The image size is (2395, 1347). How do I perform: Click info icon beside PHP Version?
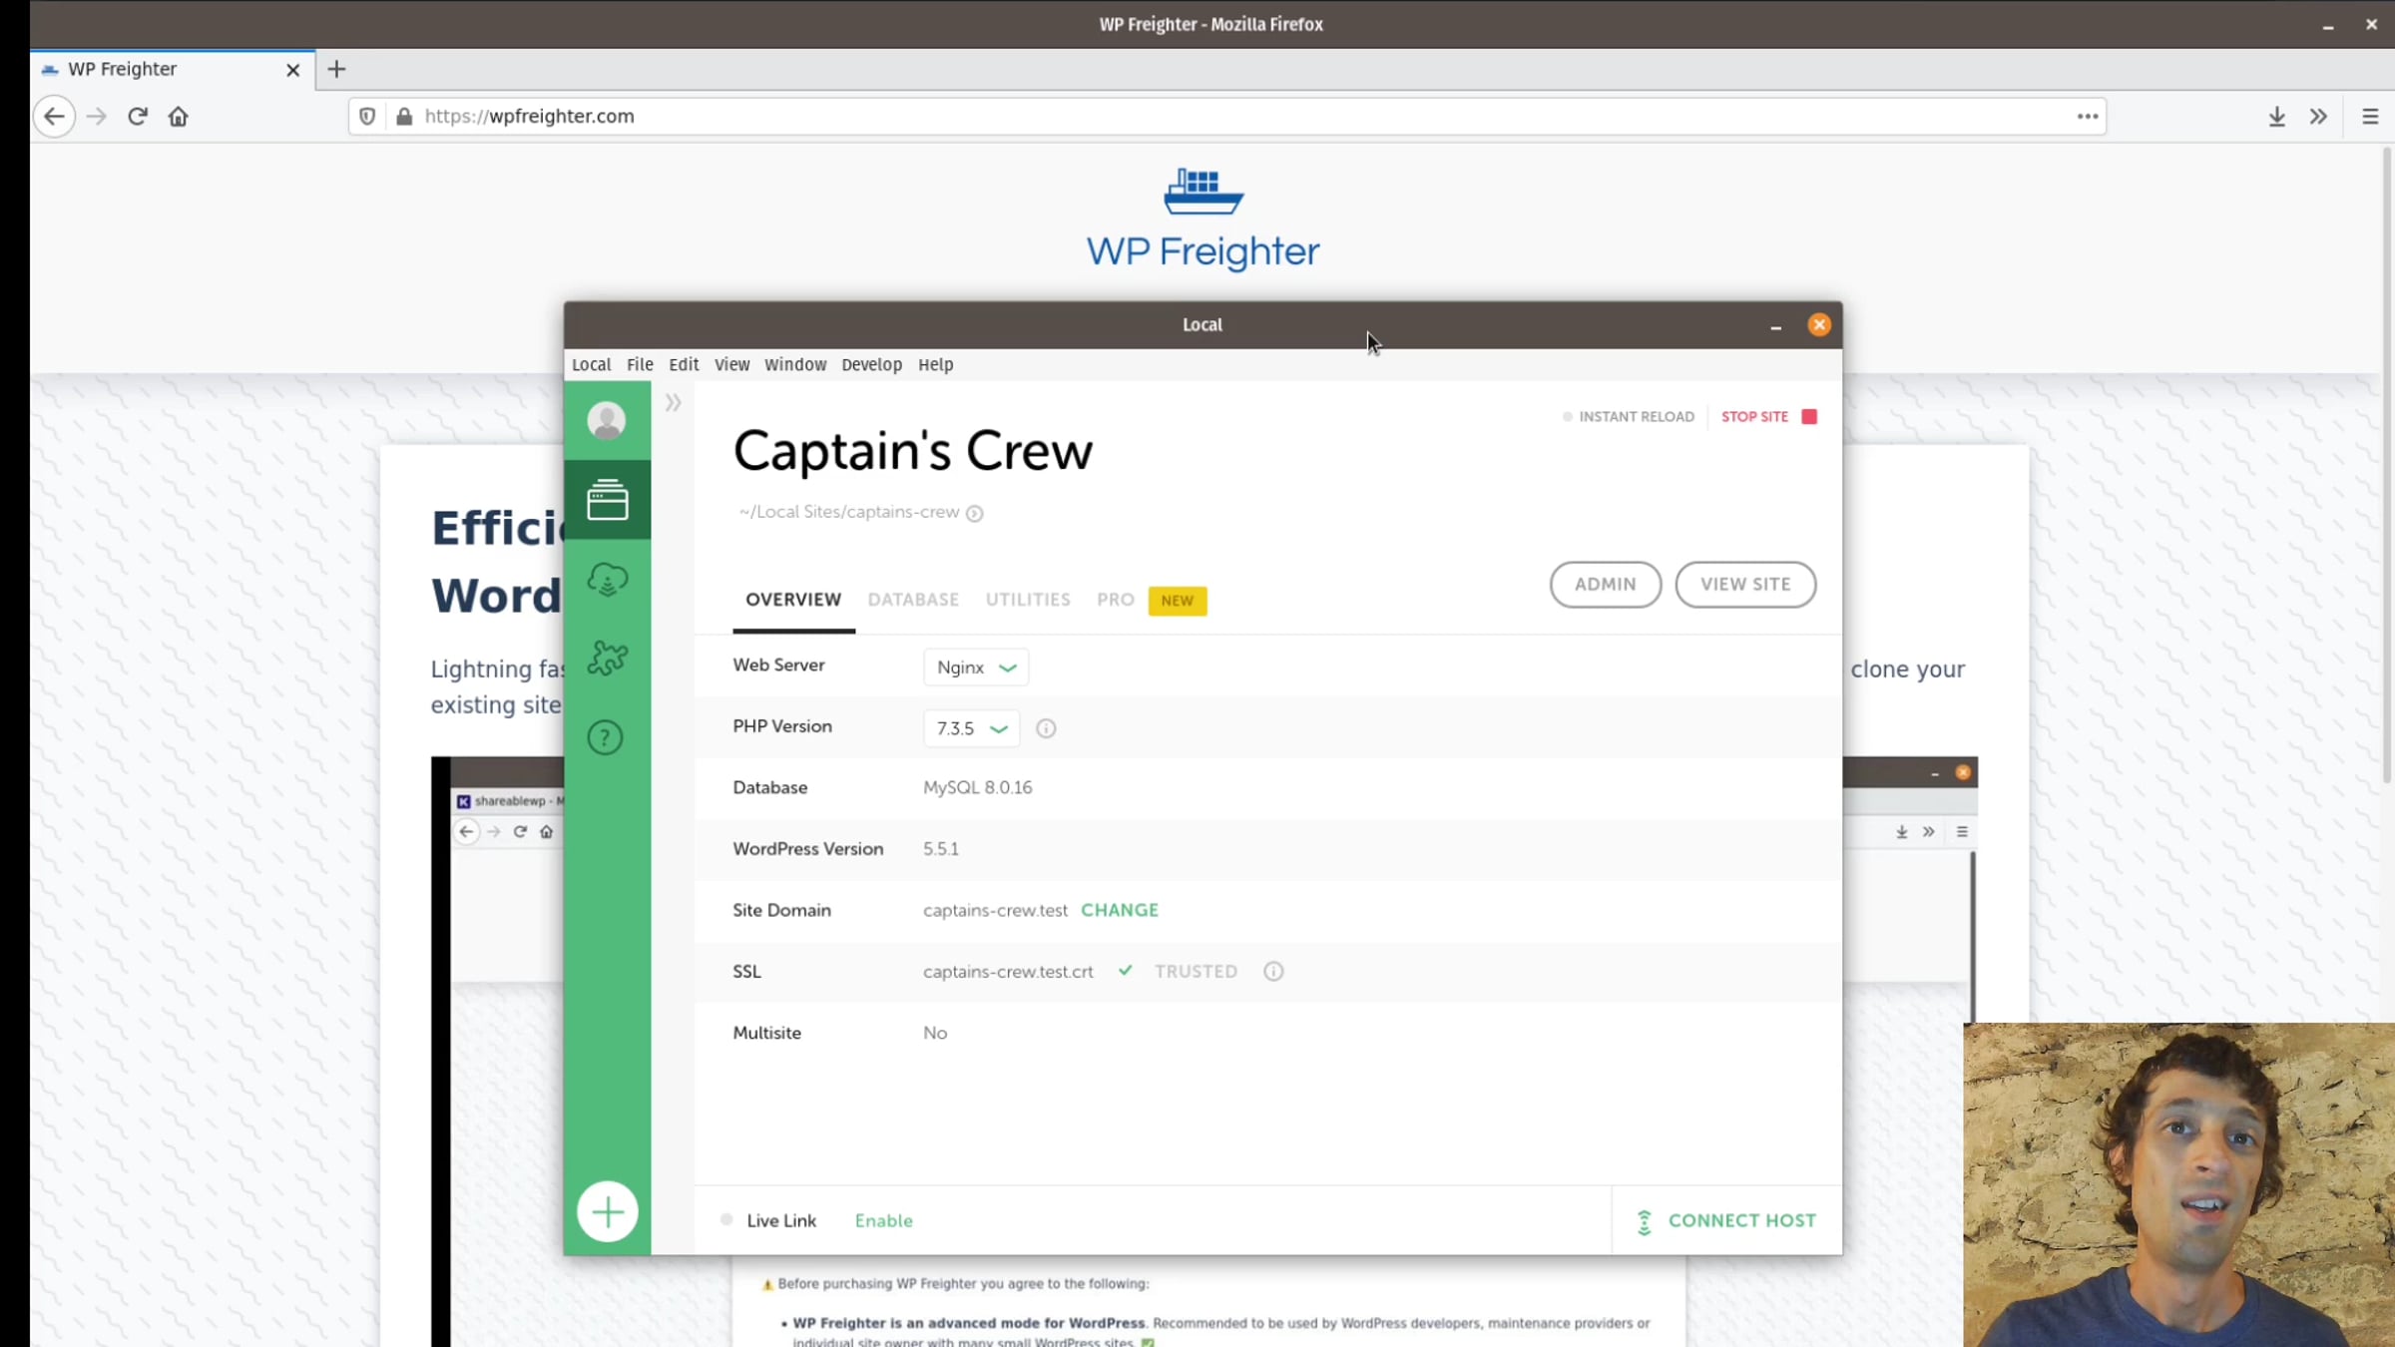click(1046, 728)
